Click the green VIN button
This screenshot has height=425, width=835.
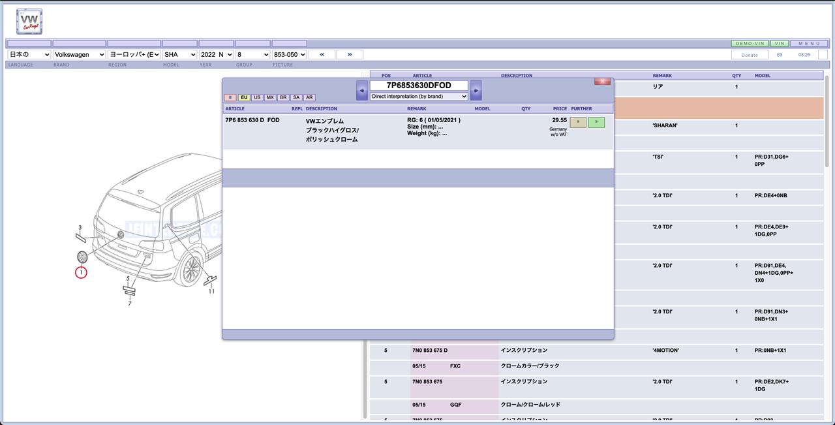pyautogui.click(x=779, y=44)
